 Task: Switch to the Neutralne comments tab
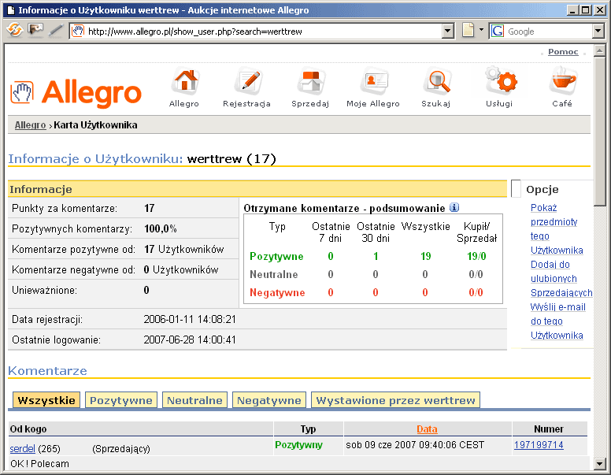[x=194, y=400]
